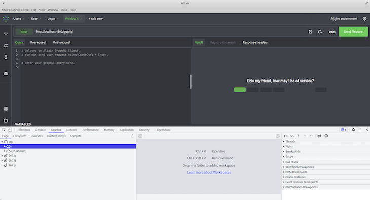Image resolution: width=370 pixels, height=200 pixels.
Task: Click step into function icon
Action: [x=298, y=136]
